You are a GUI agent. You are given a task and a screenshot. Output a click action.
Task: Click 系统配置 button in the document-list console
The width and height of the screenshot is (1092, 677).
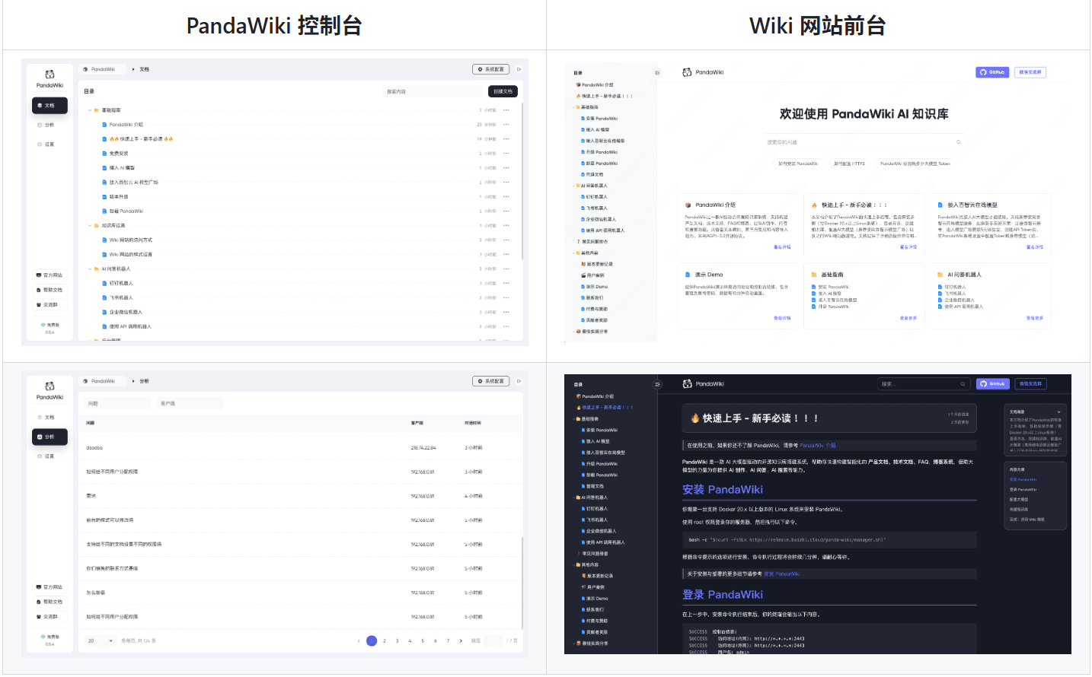491,69
